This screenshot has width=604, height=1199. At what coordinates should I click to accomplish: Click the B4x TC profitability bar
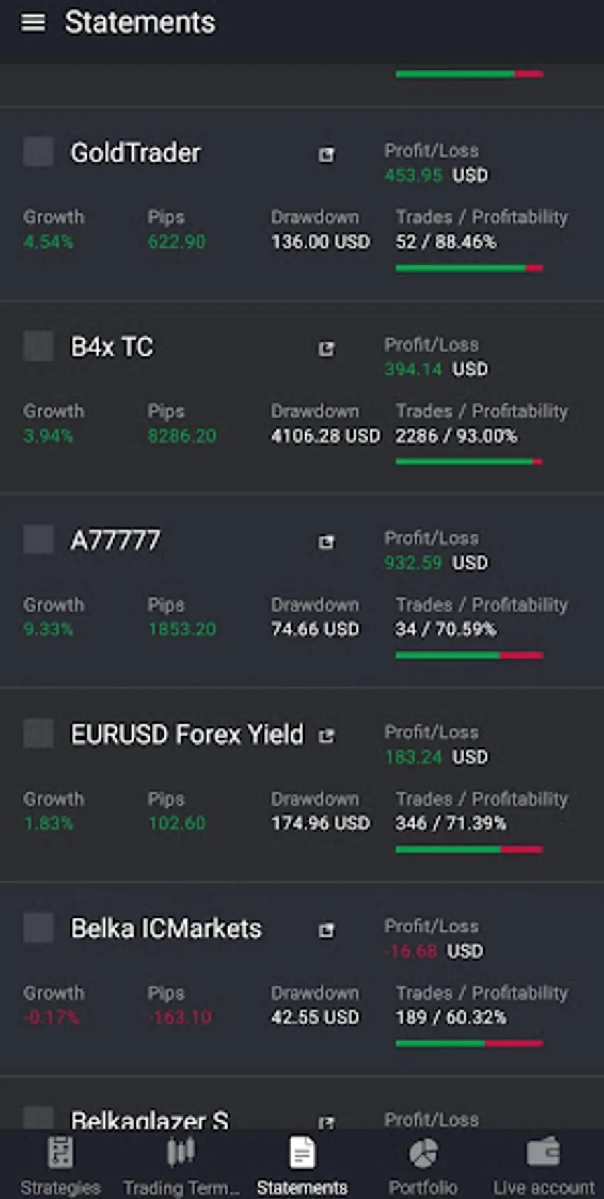click(x=469, y=461)
